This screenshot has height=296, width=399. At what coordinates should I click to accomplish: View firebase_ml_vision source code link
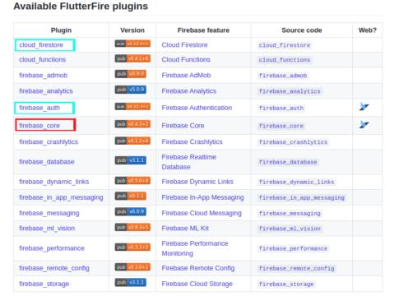tap(290, 229)
